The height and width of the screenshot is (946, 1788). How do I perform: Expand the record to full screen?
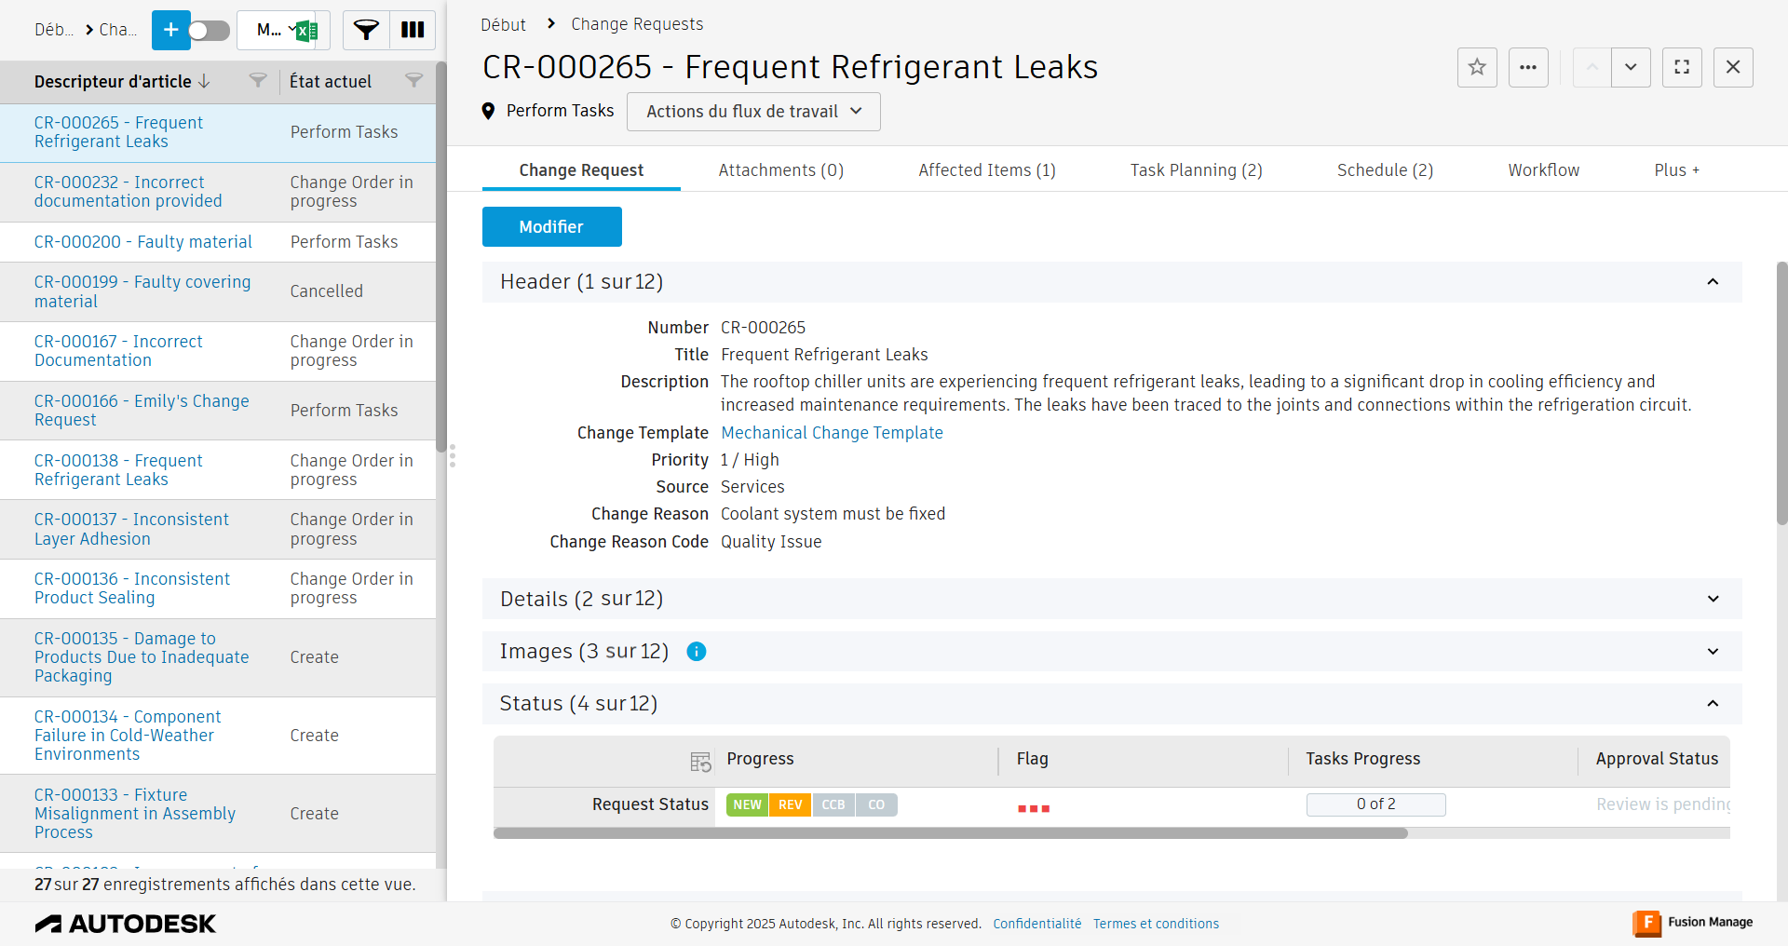pyautogui.click(x=1682, y=67)
